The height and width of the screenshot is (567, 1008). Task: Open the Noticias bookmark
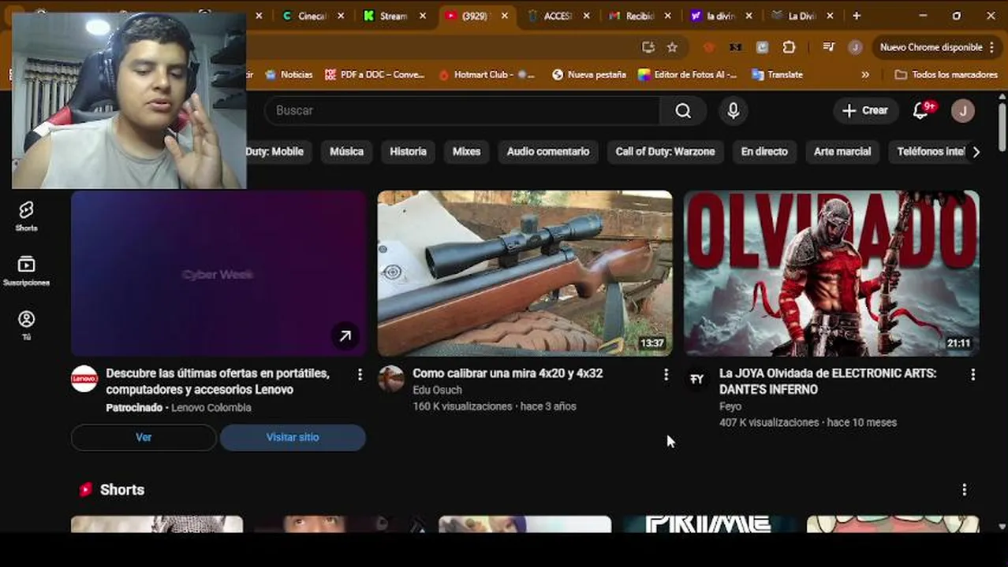click(x=289, y=75)
